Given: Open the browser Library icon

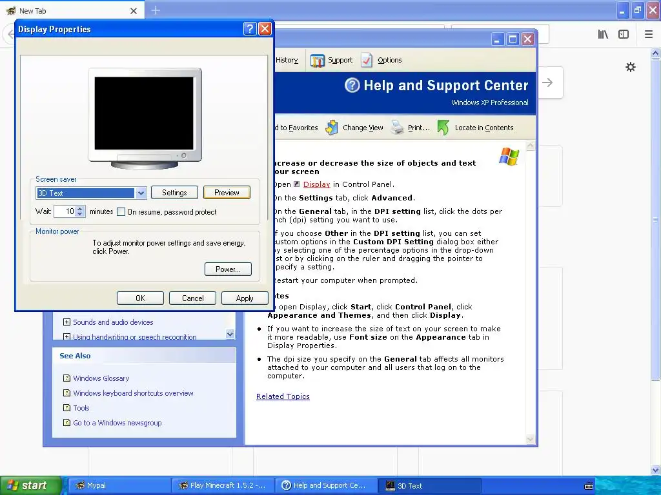Looking at the screenshot, I should (x=603, y=35).
